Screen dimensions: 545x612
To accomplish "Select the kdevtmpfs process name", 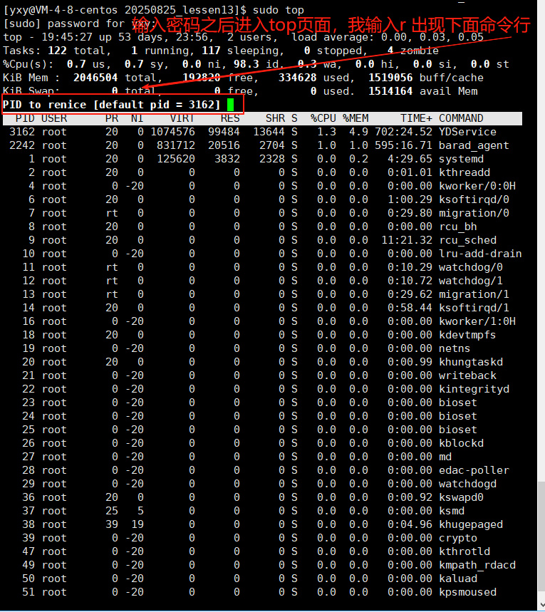I will tap(467, 335).
